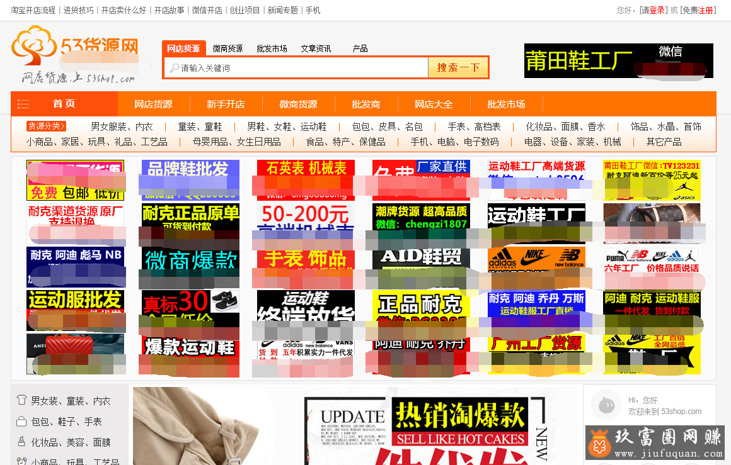Click the AID鞋贸 ad thumbnail
The image size is (731, 465).
pos(421,267)
